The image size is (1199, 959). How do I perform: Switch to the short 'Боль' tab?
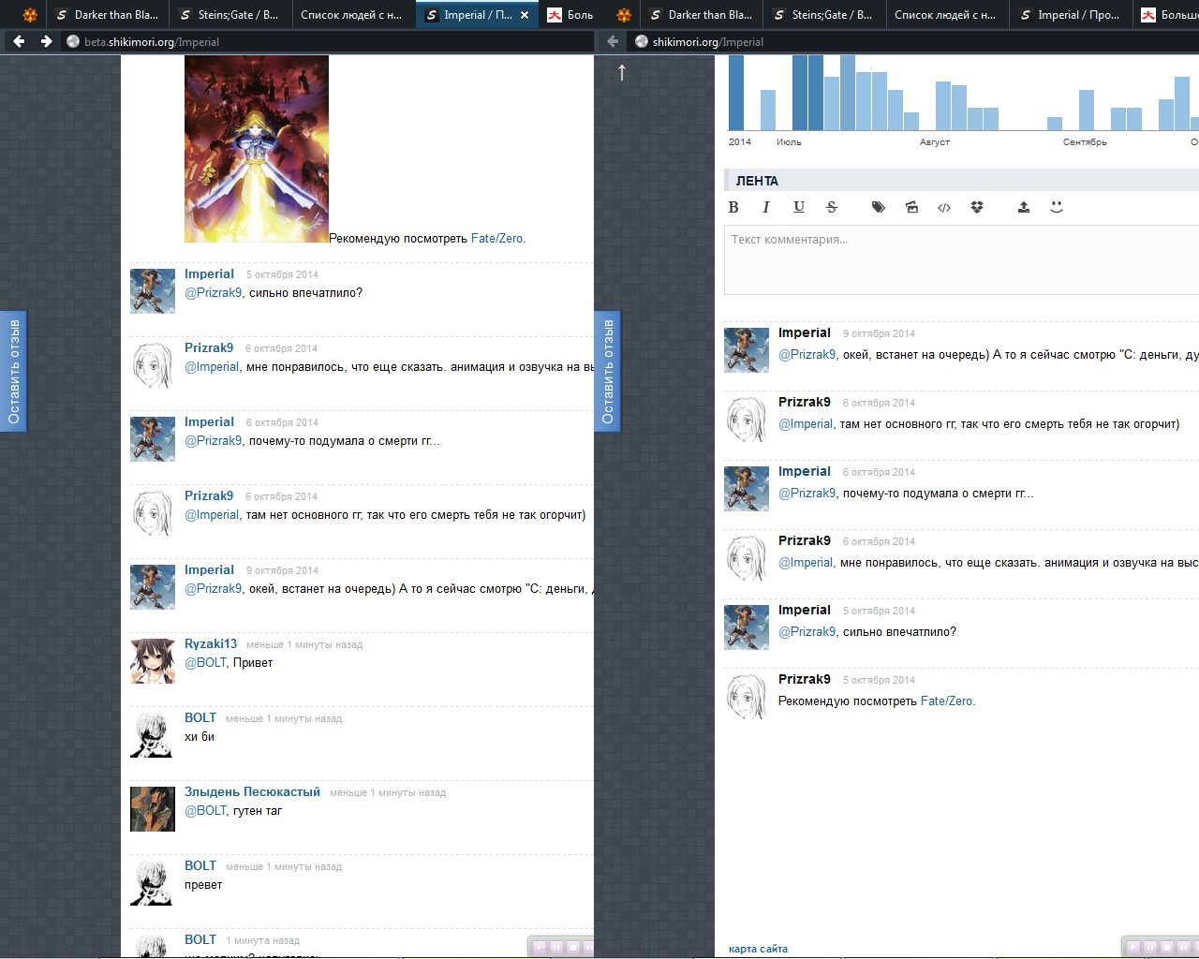click(x=570, y=15)
